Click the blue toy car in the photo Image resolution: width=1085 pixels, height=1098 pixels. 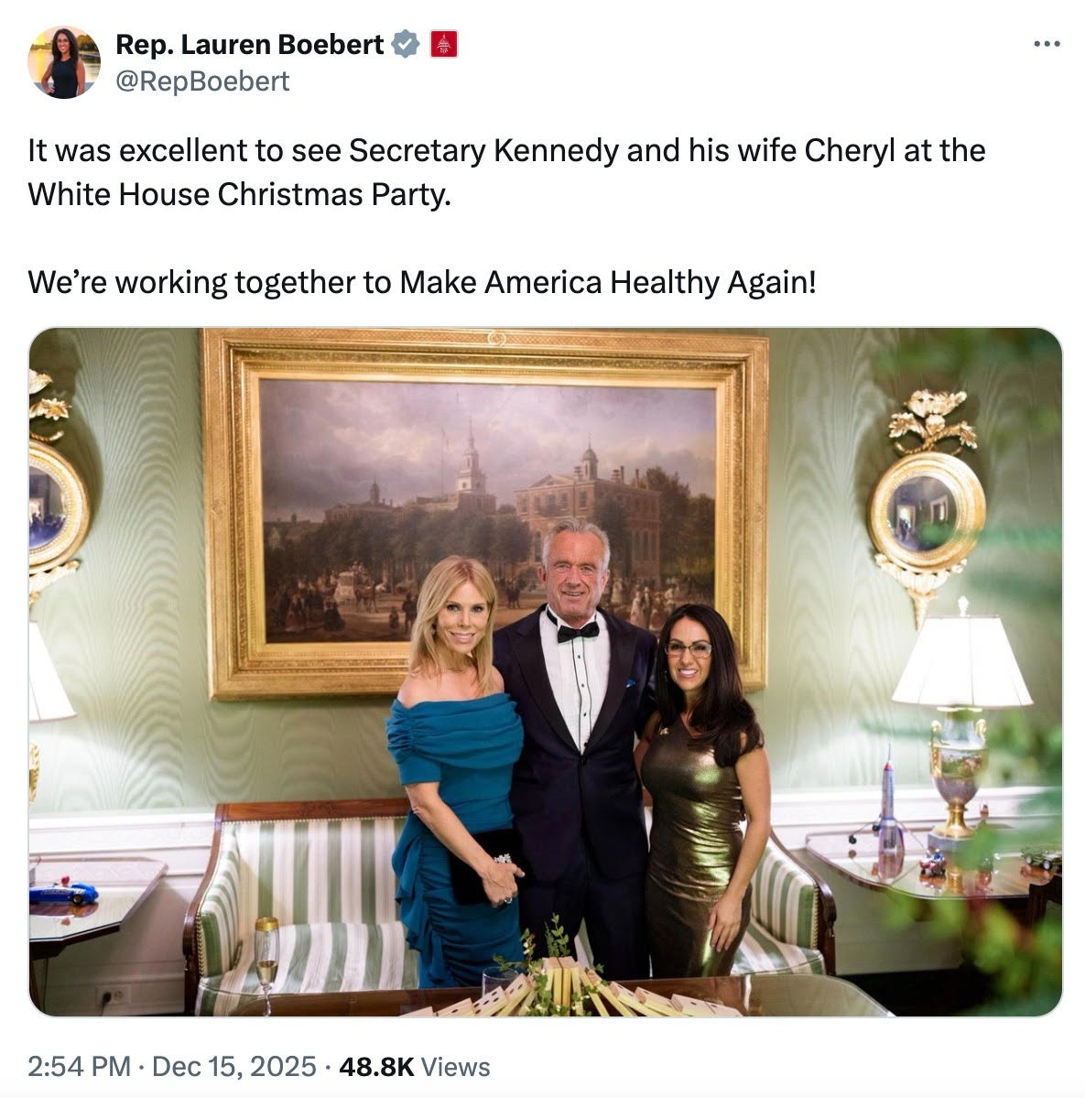point(62,893)
